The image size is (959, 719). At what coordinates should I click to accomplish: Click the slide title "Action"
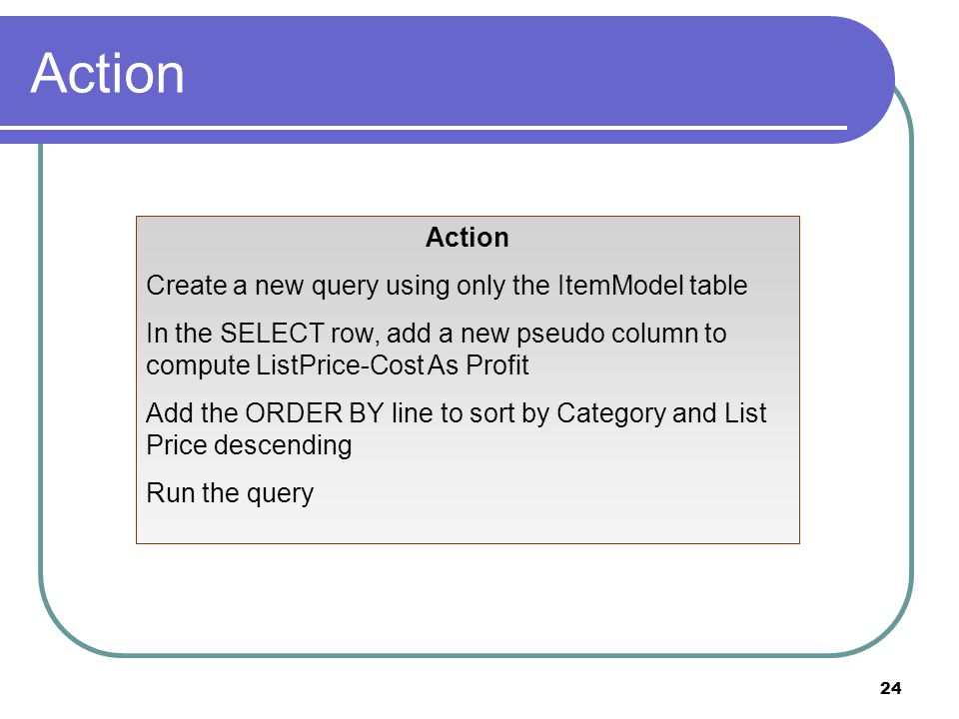(x=107, y=73)
